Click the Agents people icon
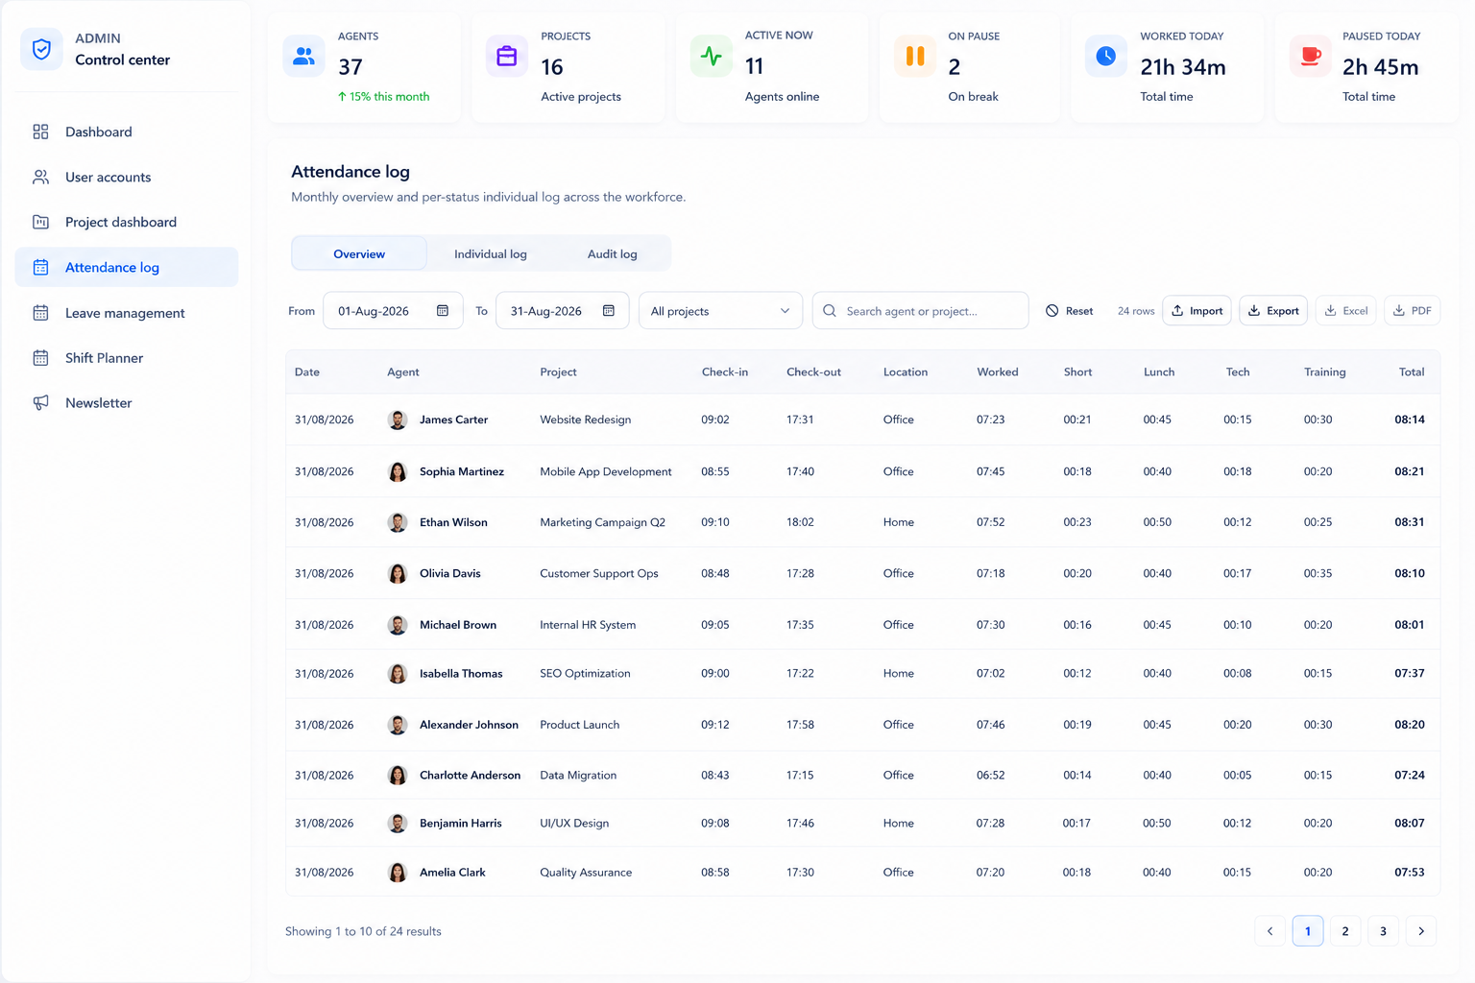 (303, 56)
